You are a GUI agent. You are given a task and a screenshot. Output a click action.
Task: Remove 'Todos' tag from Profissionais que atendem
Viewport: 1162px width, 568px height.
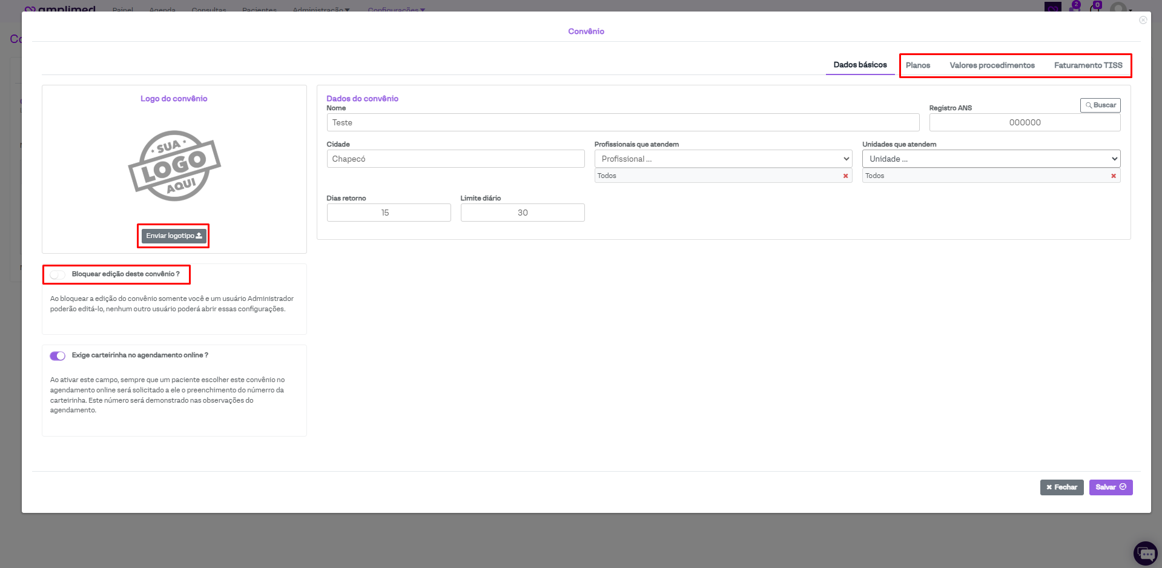(x=845, y=176)
